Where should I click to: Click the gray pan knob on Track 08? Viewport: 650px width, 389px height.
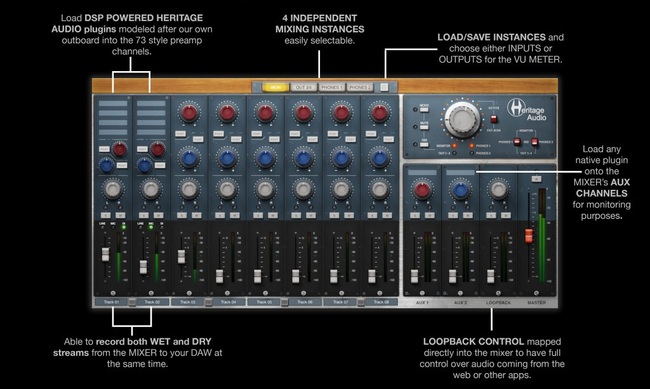[x=380, y=189]
